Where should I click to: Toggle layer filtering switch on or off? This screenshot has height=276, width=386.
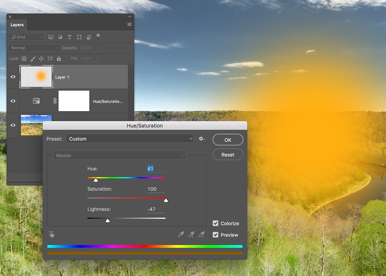(x=98, y=37)
